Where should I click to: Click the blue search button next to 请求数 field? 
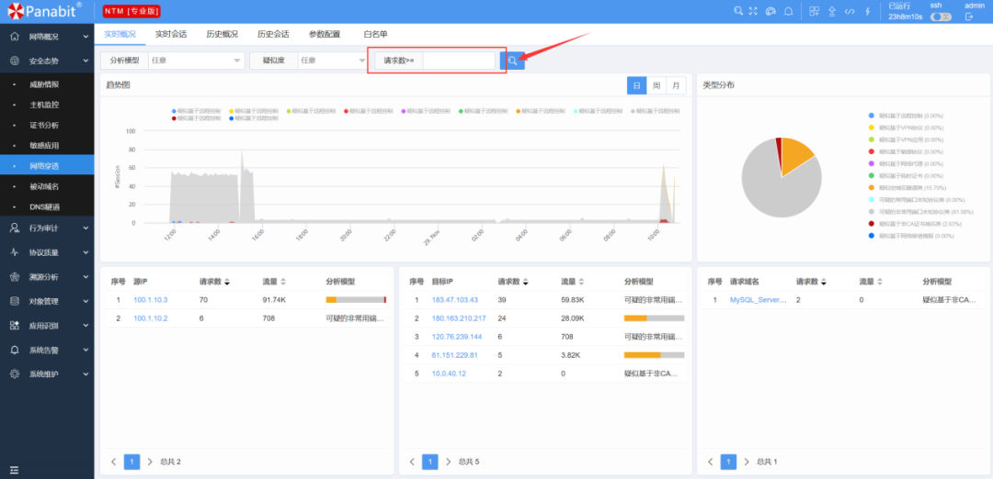512,60
